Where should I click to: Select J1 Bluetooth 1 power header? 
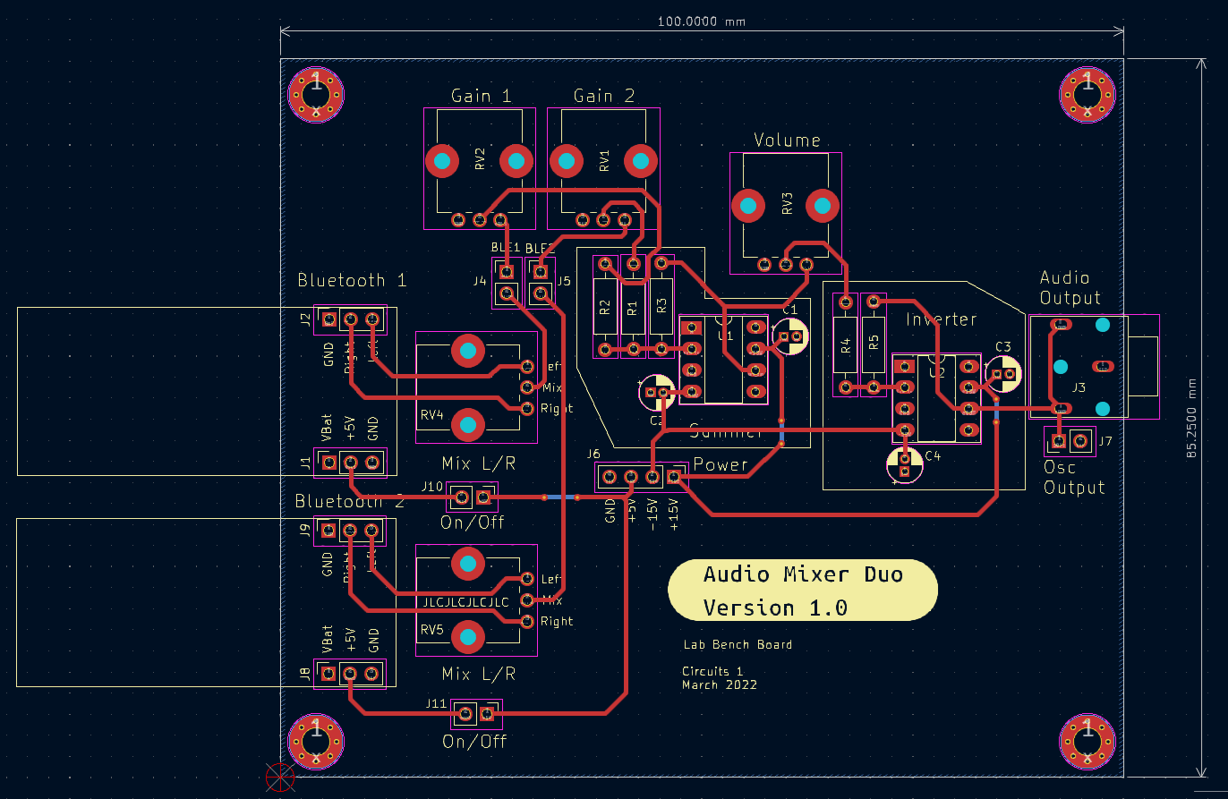pyautogui.click(x=350, y=462)
